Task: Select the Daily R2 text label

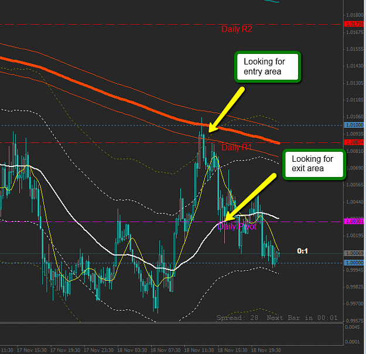Action: pyautogui.click(x=237, y=29)
